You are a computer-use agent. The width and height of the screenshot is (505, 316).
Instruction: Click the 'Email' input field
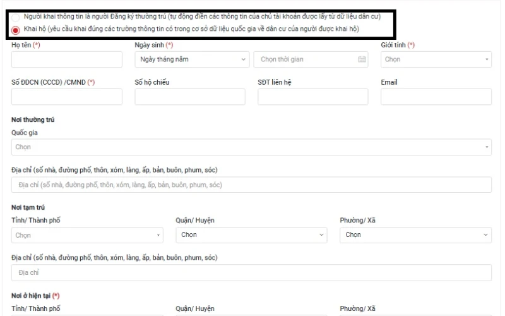(436, 97)
